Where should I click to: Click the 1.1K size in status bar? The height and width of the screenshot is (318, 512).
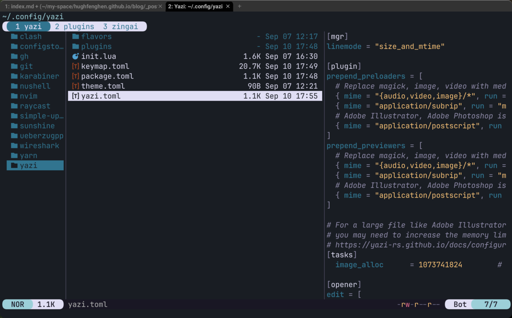(x=46, y=304)
